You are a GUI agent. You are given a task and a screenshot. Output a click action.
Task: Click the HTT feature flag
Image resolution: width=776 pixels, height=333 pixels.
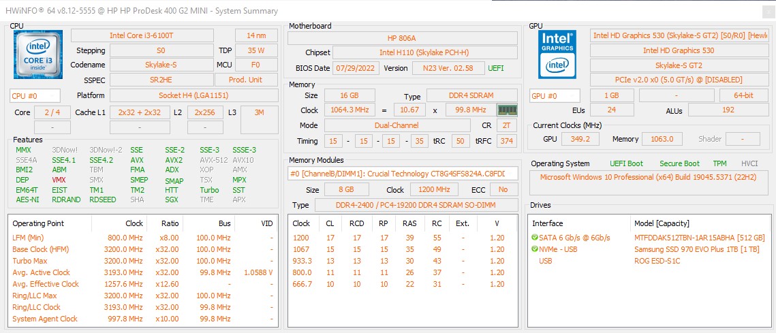click(x=172, y=190)
